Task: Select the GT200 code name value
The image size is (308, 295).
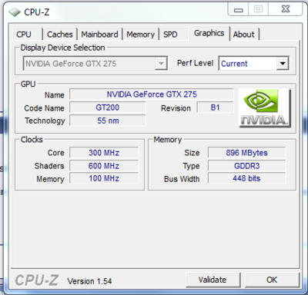Action: 108,108
